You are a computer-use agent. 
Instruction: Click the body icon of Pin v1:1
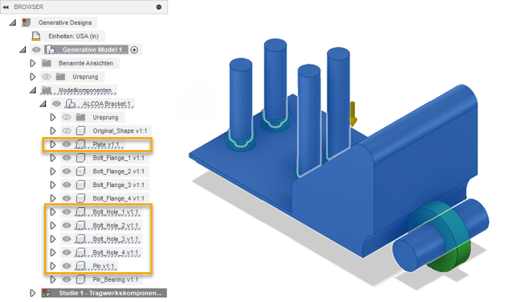point(80,266)
